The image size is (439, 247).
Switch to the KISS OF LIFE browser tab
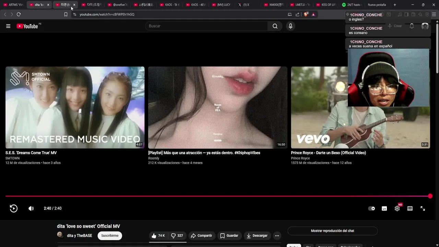click(x=327, y=5)
